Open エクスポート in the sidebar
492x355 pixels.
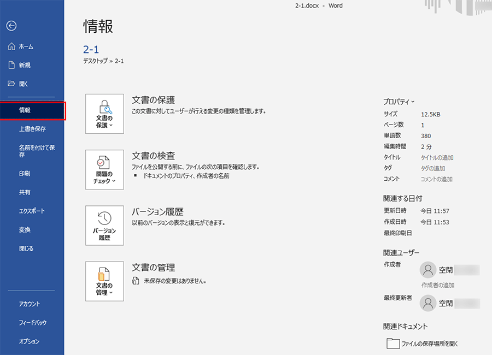click(32, 211)
